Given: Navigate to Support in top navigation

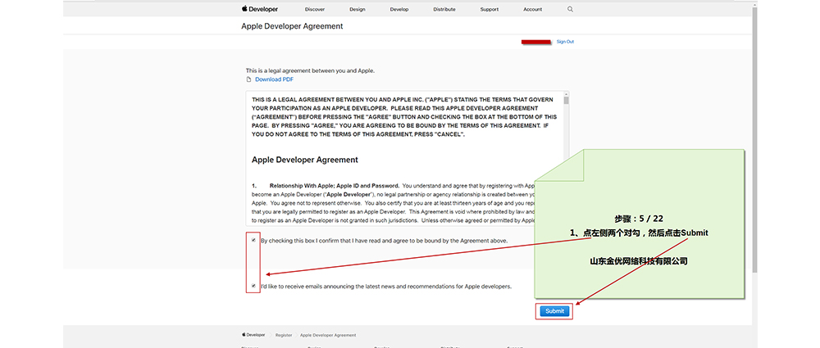Looking at the screenshot, I should pyautogui.click(x=490, y=9).
